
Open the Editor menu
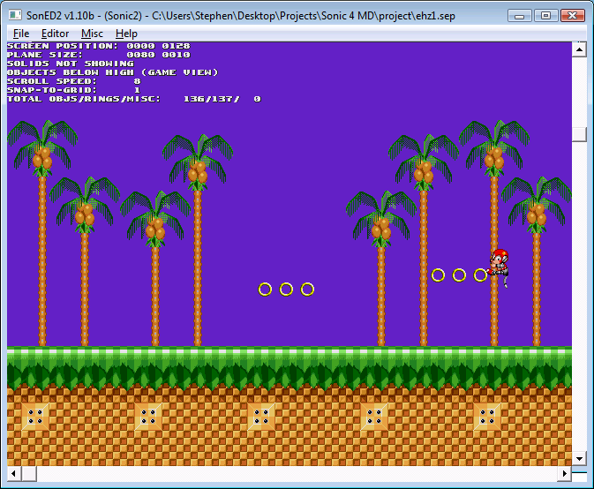click(55, 34)
